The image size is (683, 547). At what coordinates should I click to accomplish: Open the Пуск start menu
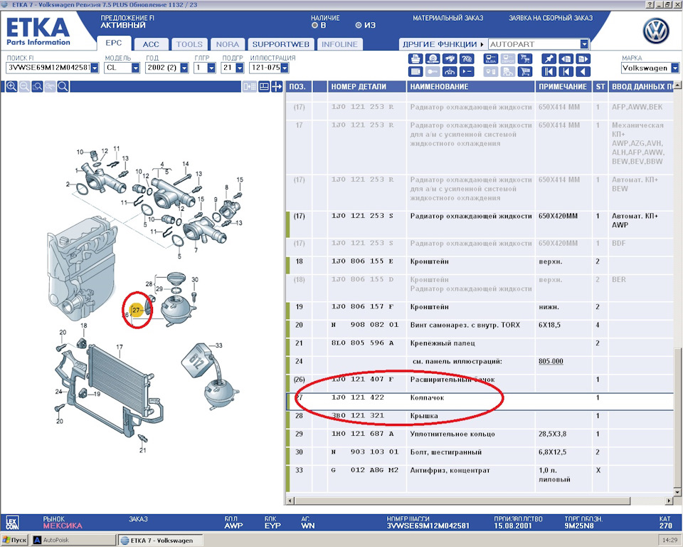[14, 540]
